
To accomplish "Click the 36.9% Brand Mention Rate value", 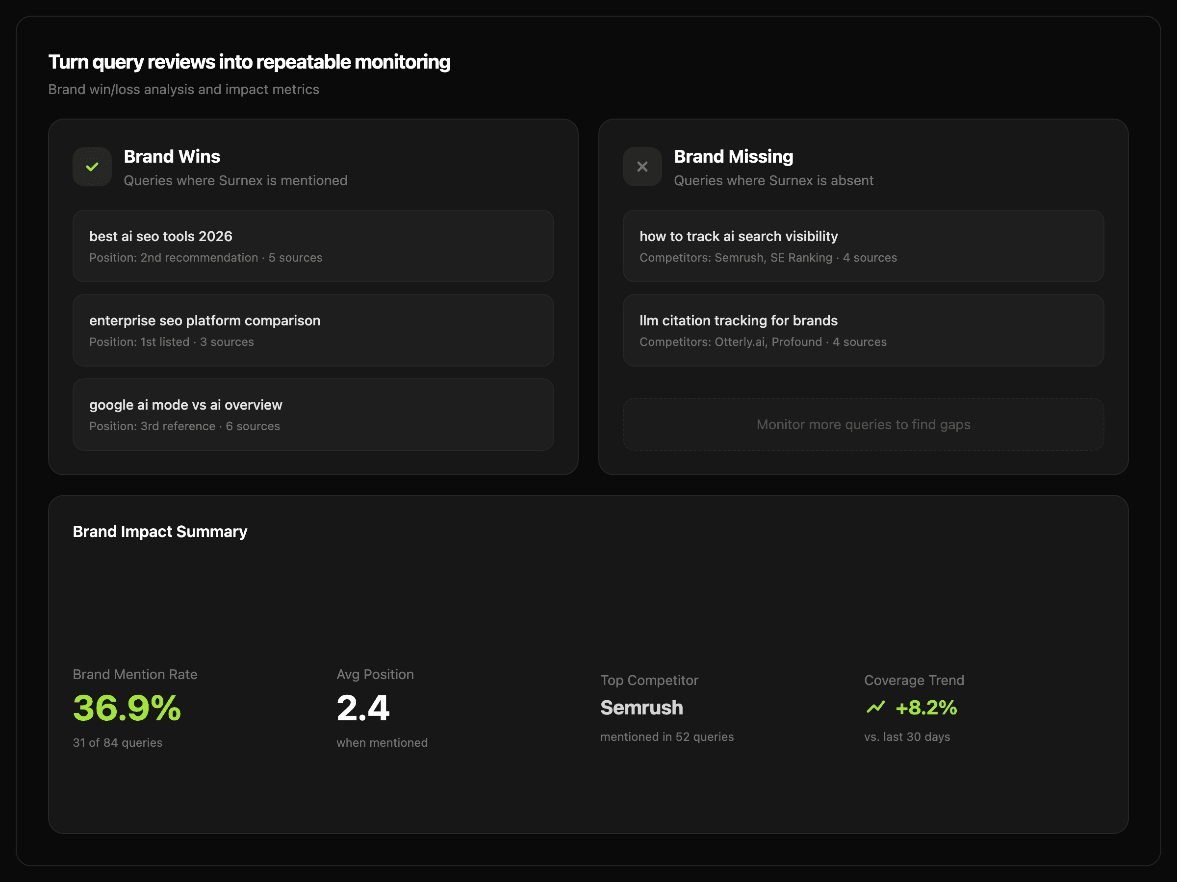I will (x=127, y=708).
